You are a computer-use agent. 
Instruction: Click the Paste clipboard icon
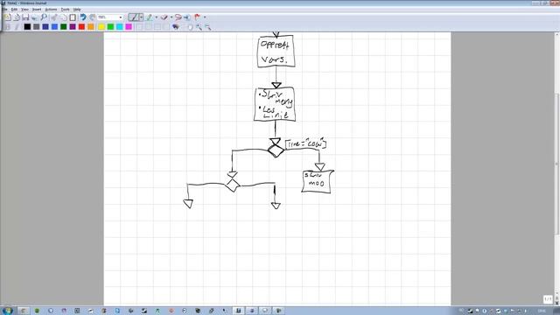73,17
